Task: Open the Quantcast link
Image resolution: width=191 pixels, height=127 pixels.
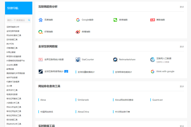Action: pyautogui.click(x=157, y=100)
